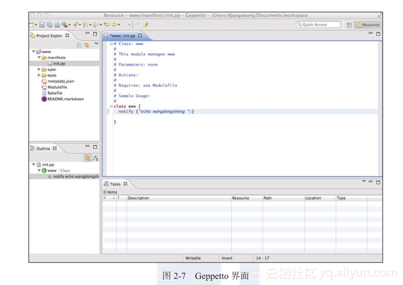Viewport: 403px width, 285px height.
Task: Open the Back history dropdown arrow
Action: point(119,25)
